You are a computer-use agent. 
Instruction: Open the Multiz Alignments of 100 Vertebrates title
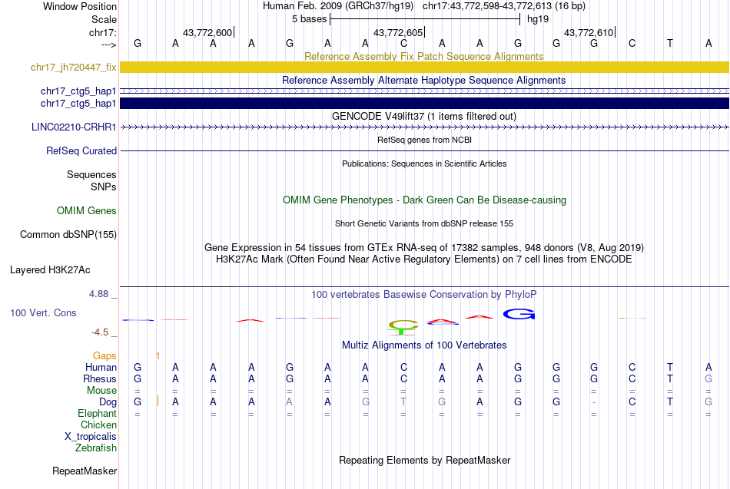click(424, 345)
